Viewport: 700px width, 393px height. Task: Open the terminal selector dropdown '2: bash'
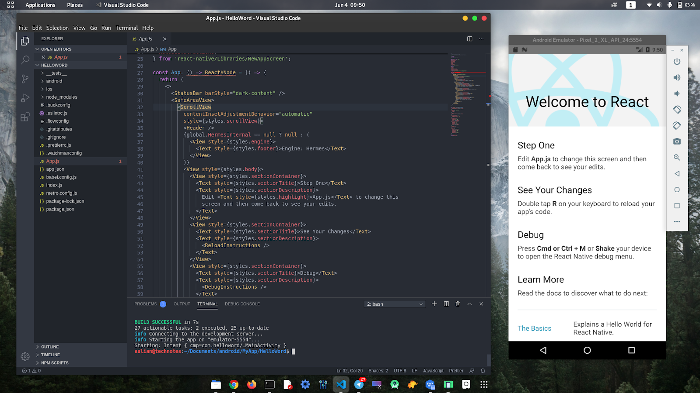click(x=395, y=304)
